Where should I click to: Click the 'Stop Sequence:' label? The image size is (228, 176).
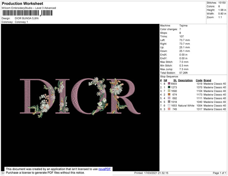click(169, 77)
